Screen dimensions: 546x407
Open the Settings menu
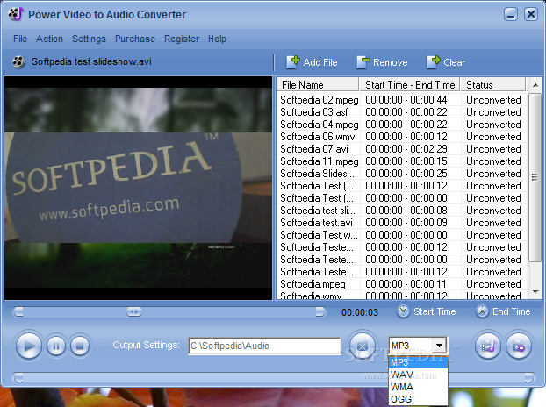pos(89,39)
